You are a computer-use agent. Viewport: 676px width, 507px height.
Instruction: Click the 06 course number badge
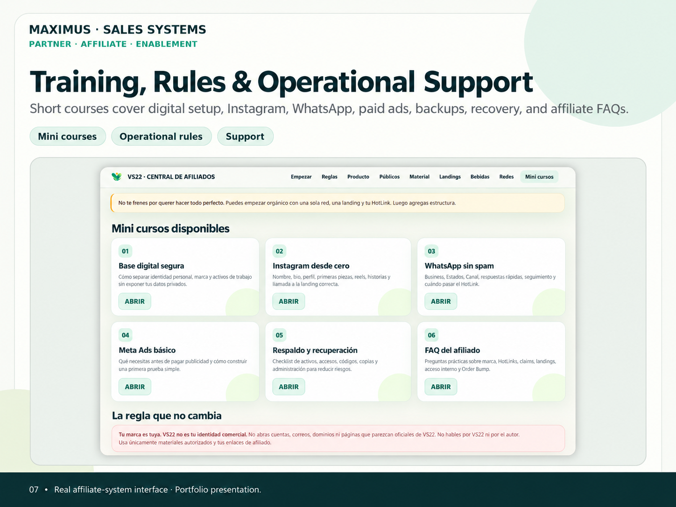tap(431, 335)
